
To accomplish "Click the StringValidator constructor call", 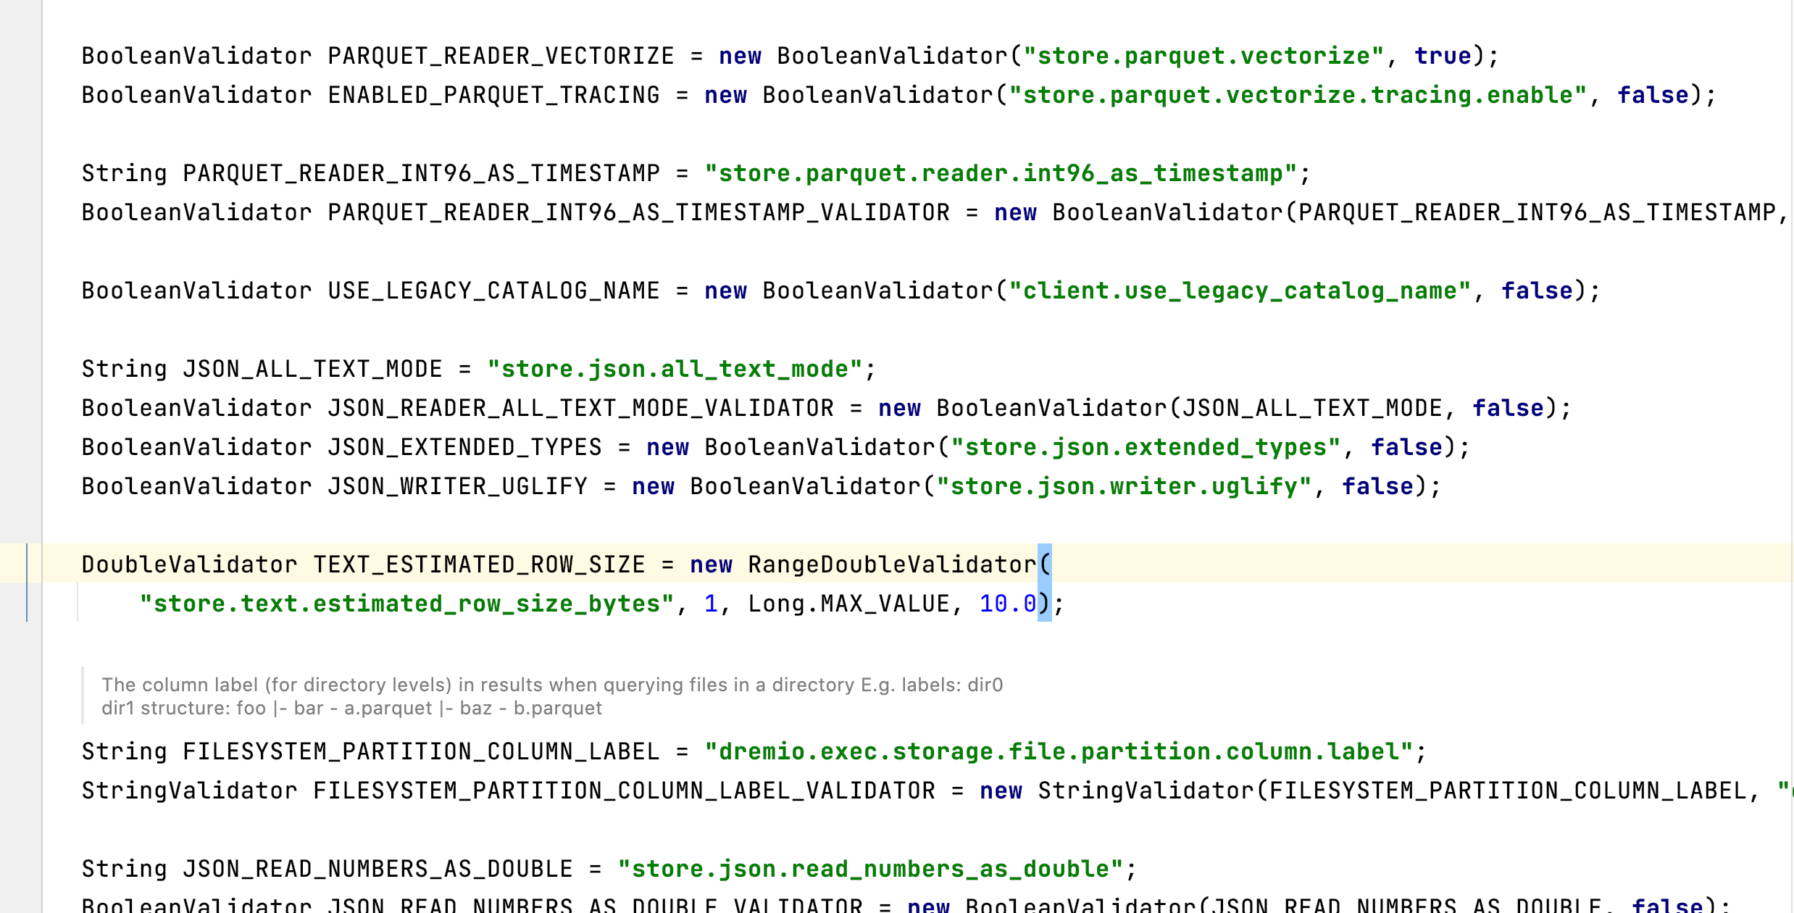I will click(x=1146, y=791).
